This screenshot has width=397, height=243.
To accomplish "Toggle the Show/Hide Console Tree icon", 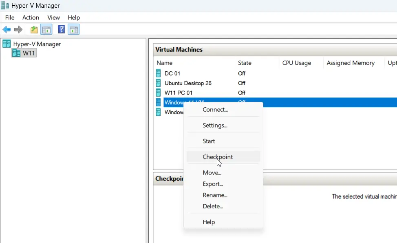I will [x=46, y=30].
